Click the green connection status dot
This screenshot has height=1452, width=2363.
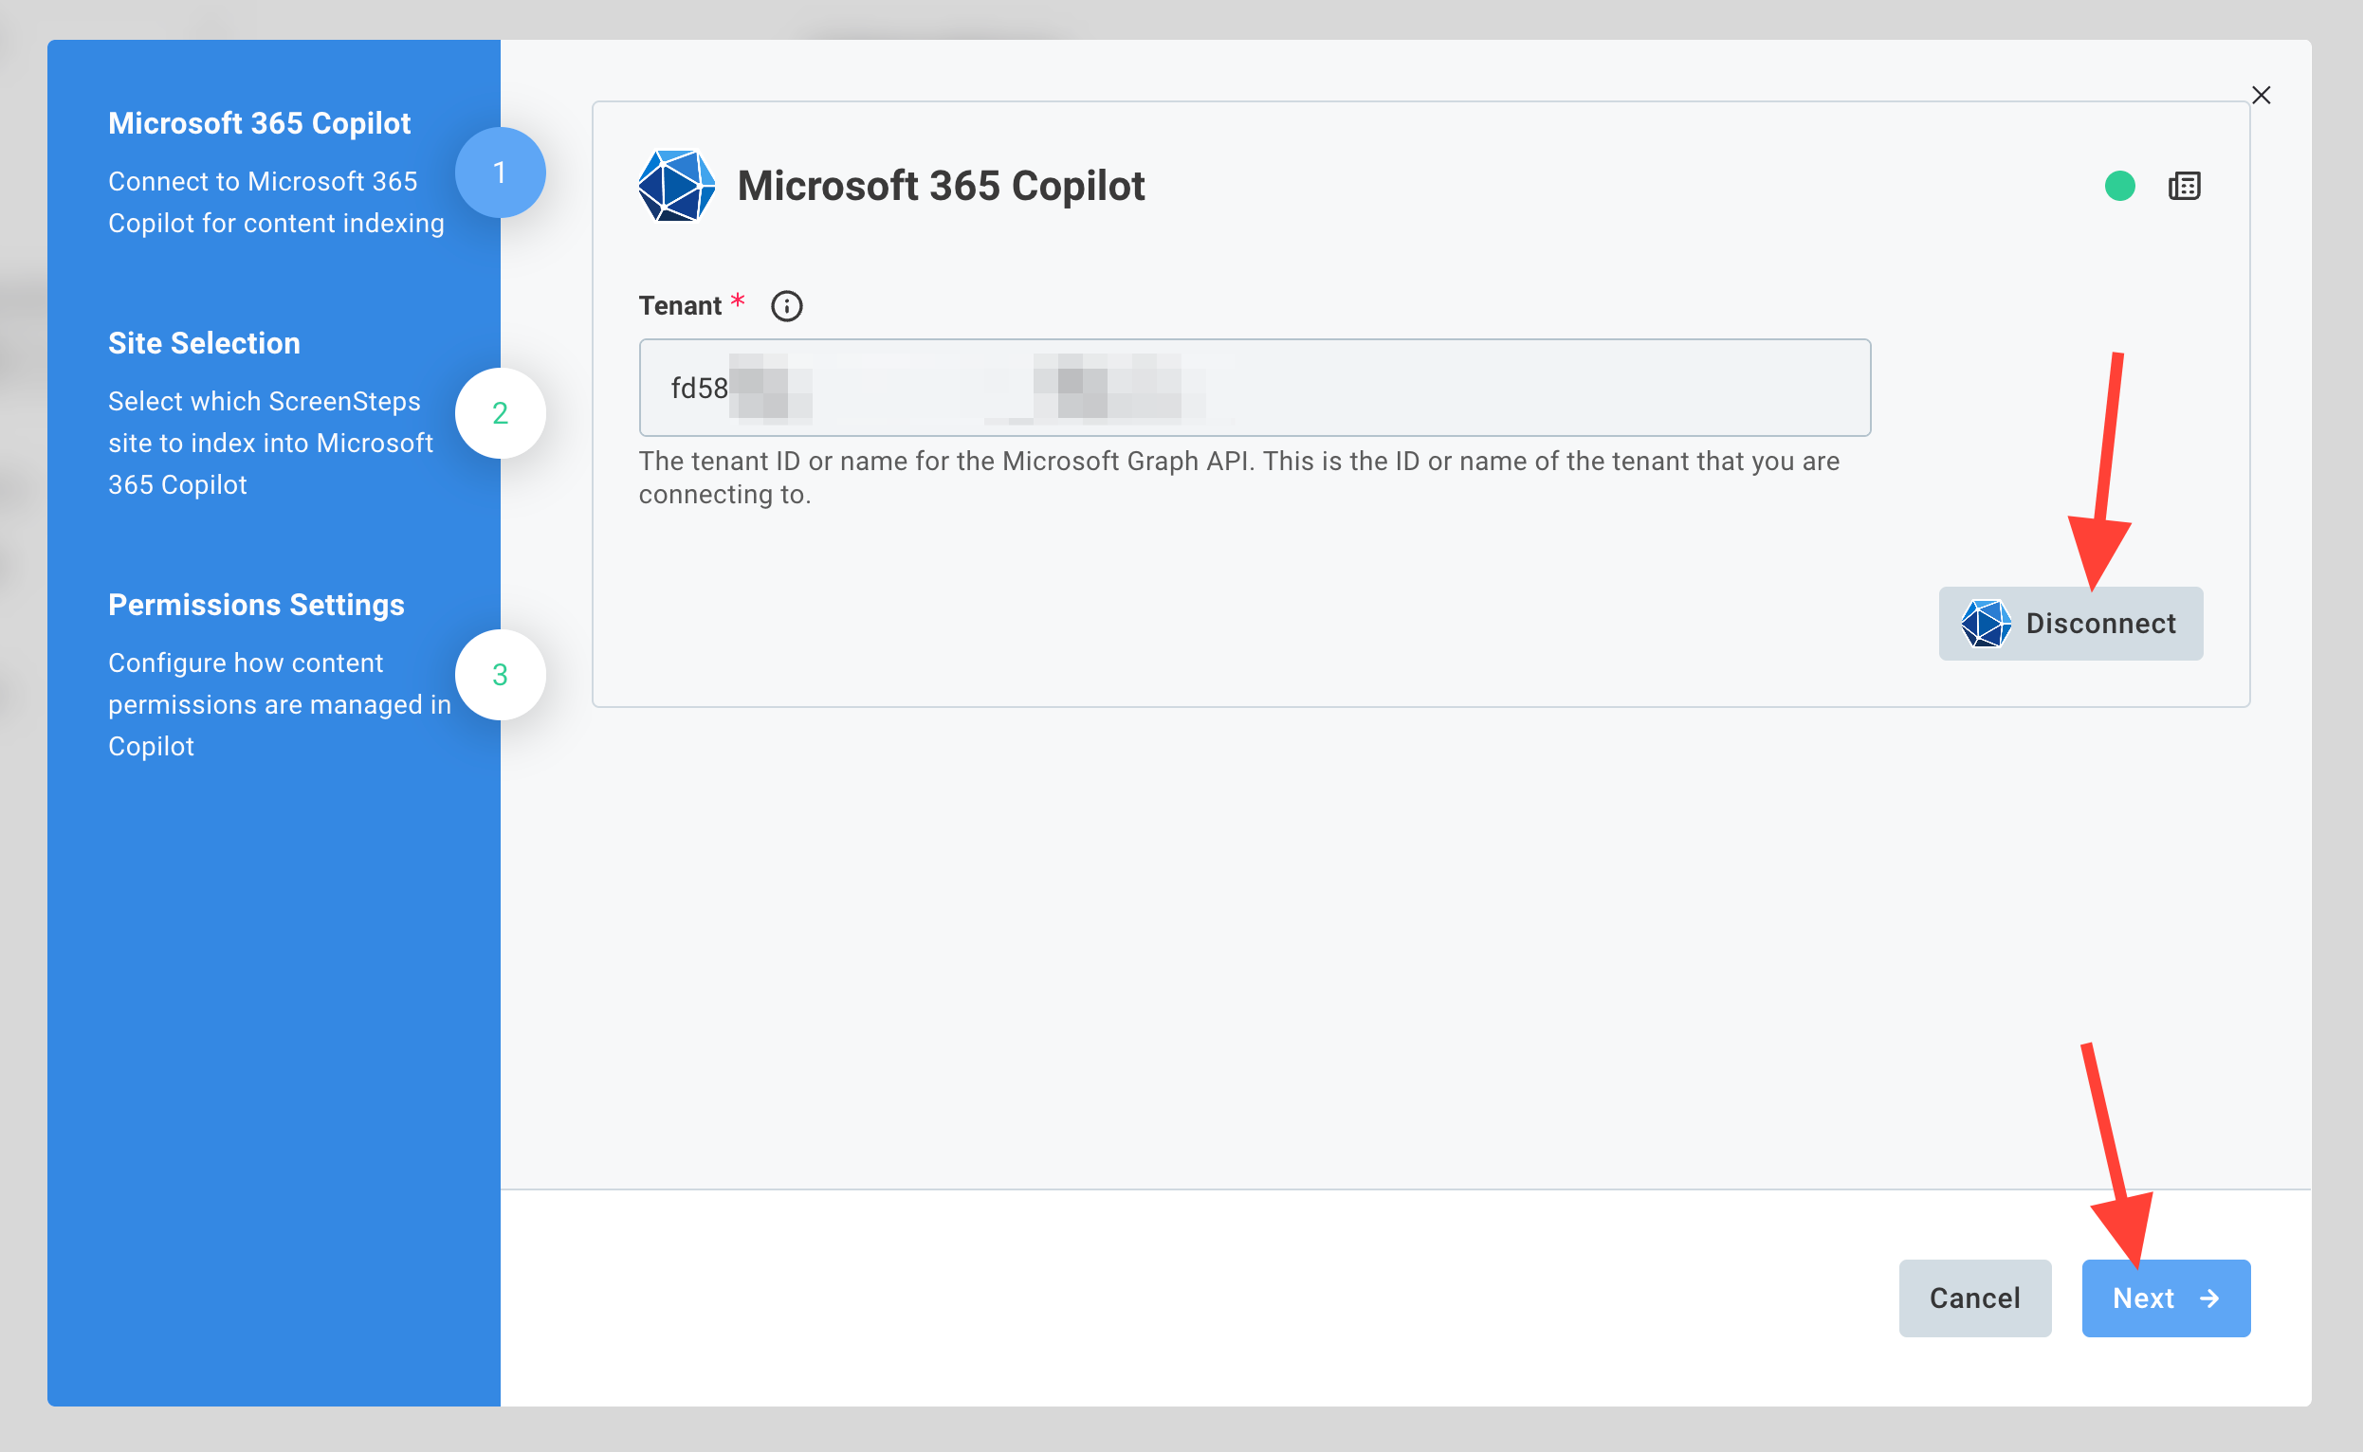click(2119, 186)
